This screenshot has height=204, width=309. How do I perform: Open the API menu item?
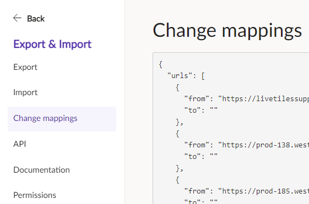pyautogui.click(x=19, y=144)
